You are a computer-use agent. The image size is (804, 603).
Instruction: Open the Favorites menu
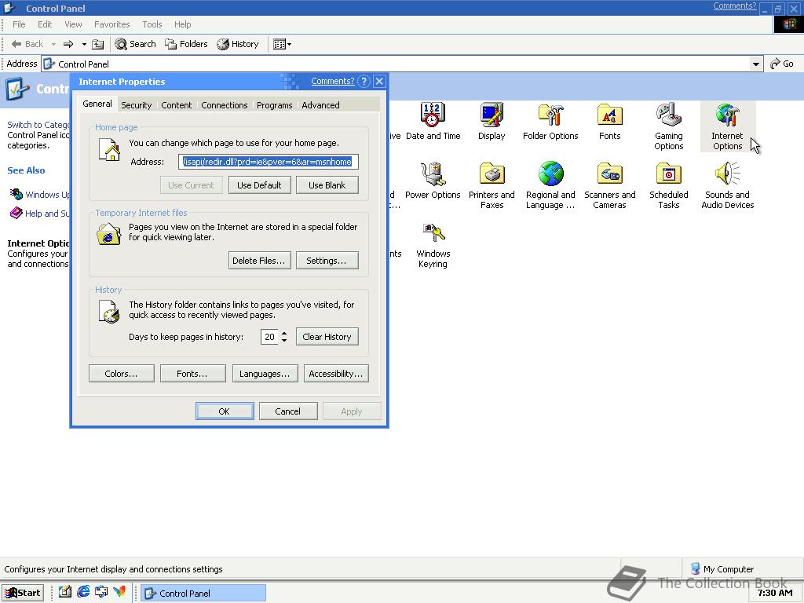111,24
